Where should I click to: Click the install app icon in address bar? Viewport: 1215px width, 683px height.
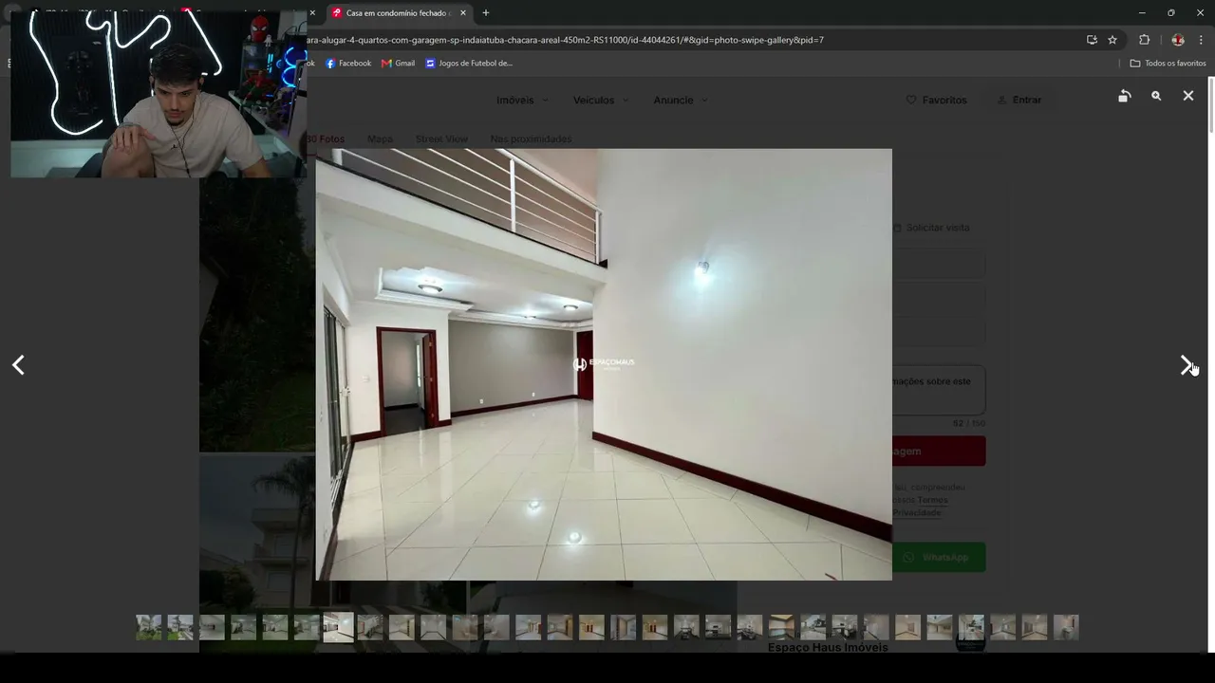pos(1092,40)
